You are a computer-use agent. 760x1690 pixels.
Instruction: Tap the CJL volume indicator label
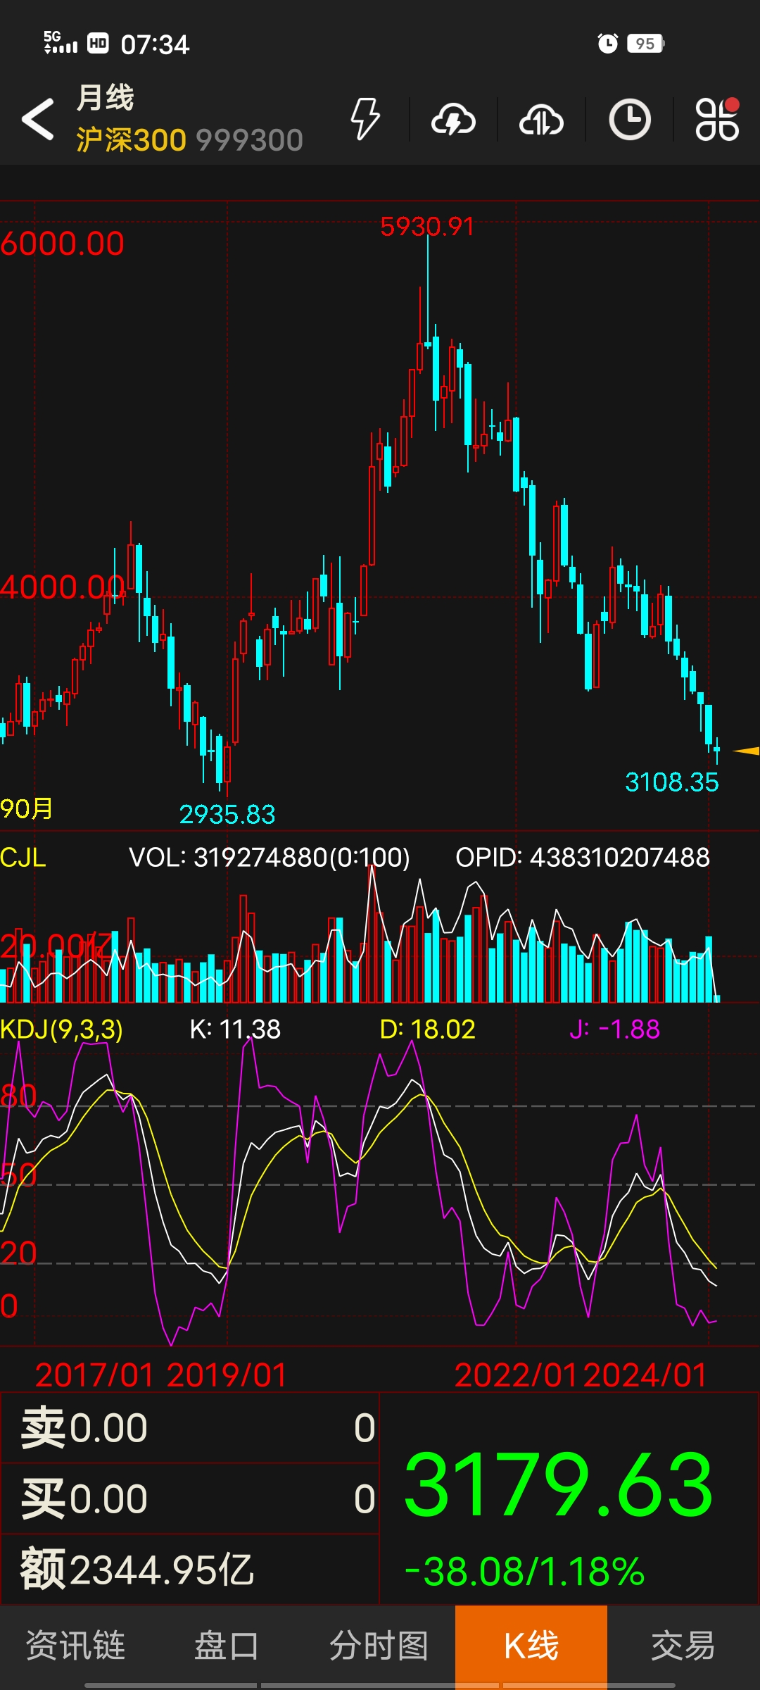[23, 858]
